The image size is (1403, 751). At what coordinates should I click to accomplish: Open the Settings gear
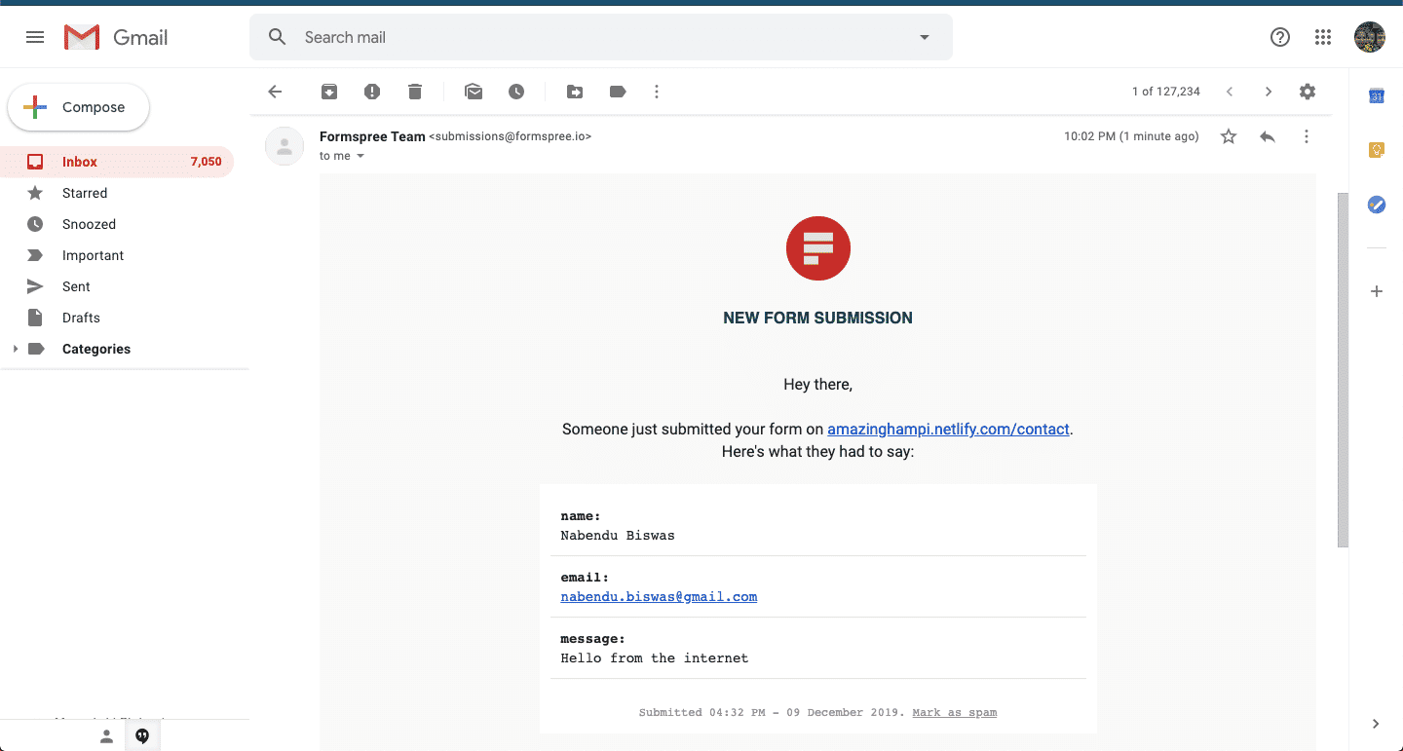(1308, 92)
